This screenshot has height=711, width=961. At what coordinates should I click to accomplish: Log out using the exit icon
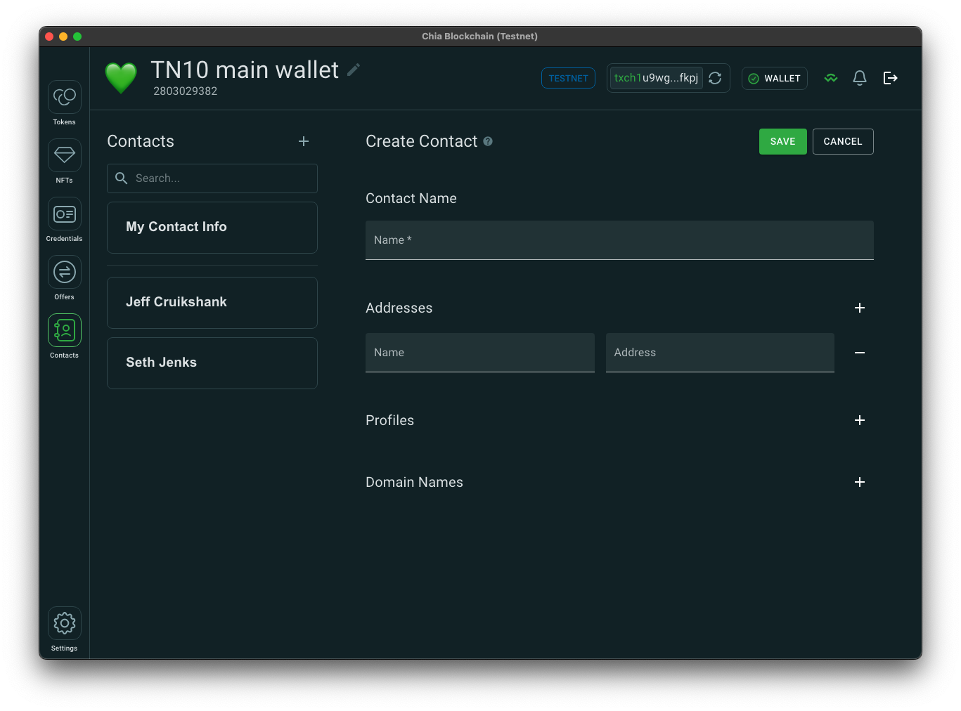point(890,78)
